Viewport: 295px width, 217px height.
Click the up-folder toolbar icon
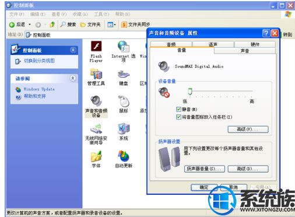[x=52, y=24]
